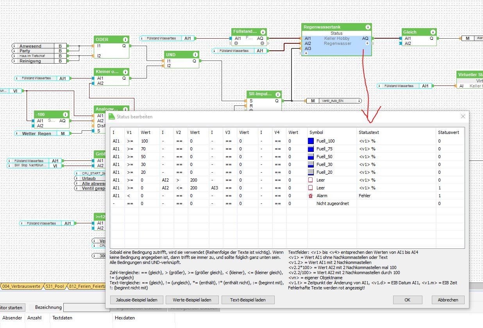This screenshot has height=328, width=483.
Task: Open info icon on the UND block
Action: (195, 55)
